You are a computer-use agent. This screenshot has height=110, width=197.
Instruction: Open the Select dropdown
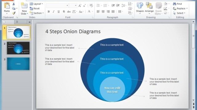tap(179, 13)
